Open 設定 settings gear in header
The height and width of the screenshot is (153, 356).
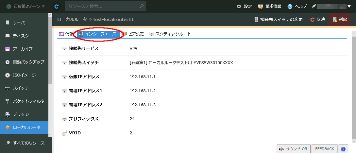point(244,6)
